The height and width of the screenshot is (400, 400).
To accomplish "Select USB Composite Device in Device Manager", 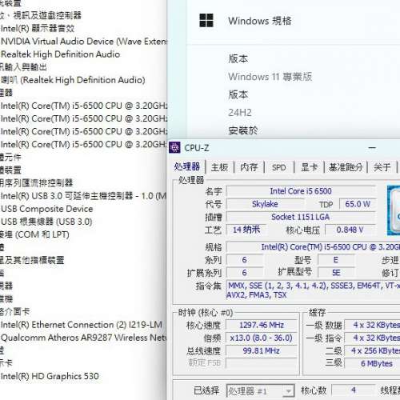I will pos(47,209).
